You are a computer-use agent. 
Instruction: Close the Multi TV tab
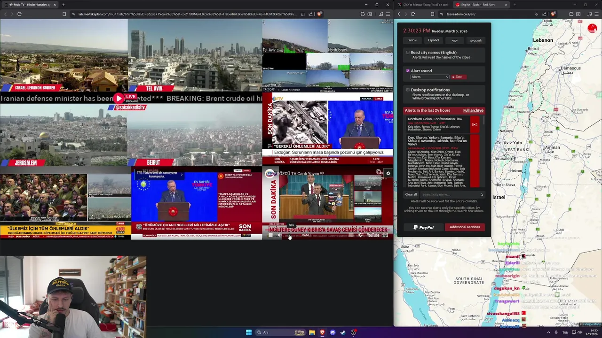[55, 5]
